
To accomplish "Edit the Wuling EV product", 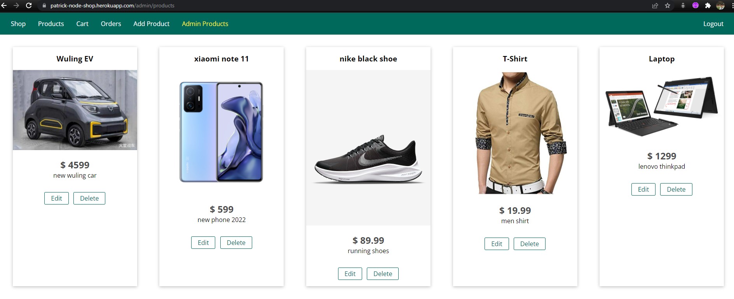I will coord(56,198).
